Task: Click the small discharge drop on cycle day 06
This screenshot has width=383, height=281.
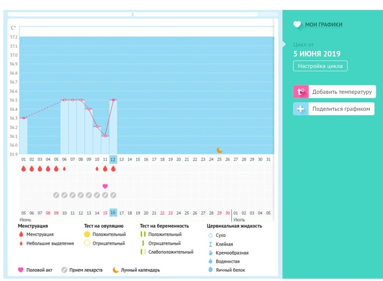Action: point(64,169)
